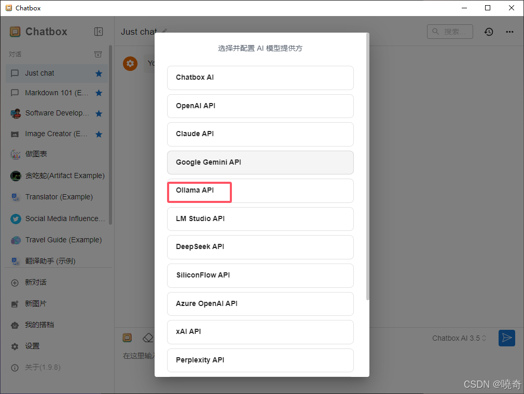Click the archive conversations icon
Image resolution: width=524 pixels, height=394 pixels.
click(x=98, y=54)
